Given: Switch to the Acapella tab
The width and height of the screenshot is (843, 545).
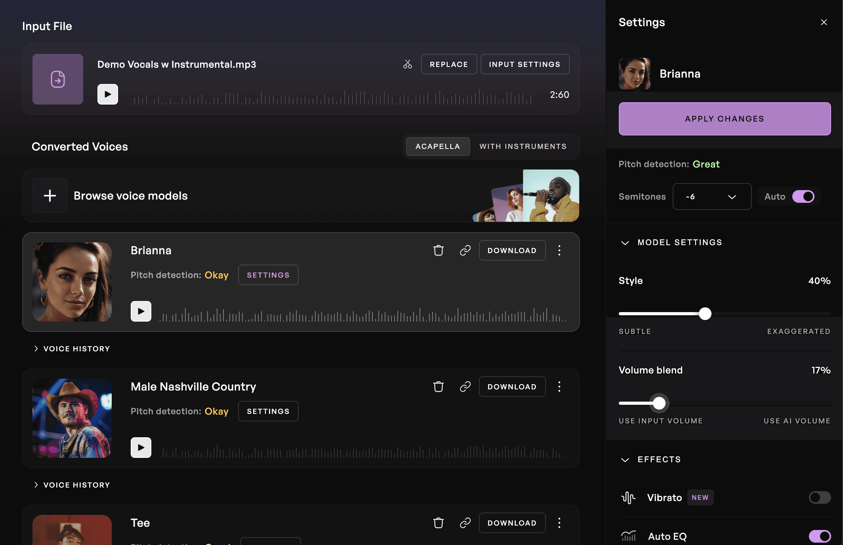Looking at the screenshot, I should (438, 147).
